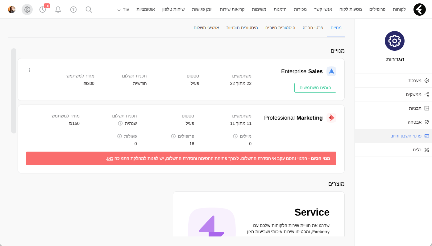Open the help question mark icon
The image size is (432, 246).
73,10
